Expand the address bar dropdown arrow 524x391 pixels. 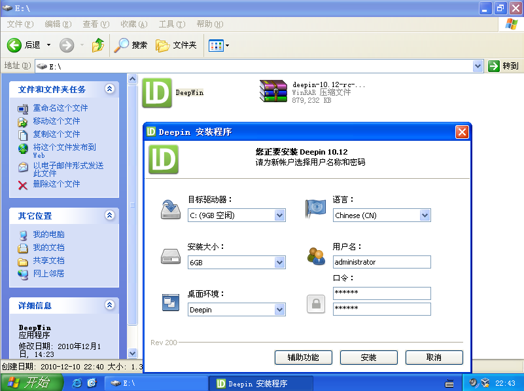(x=478, y=66)
